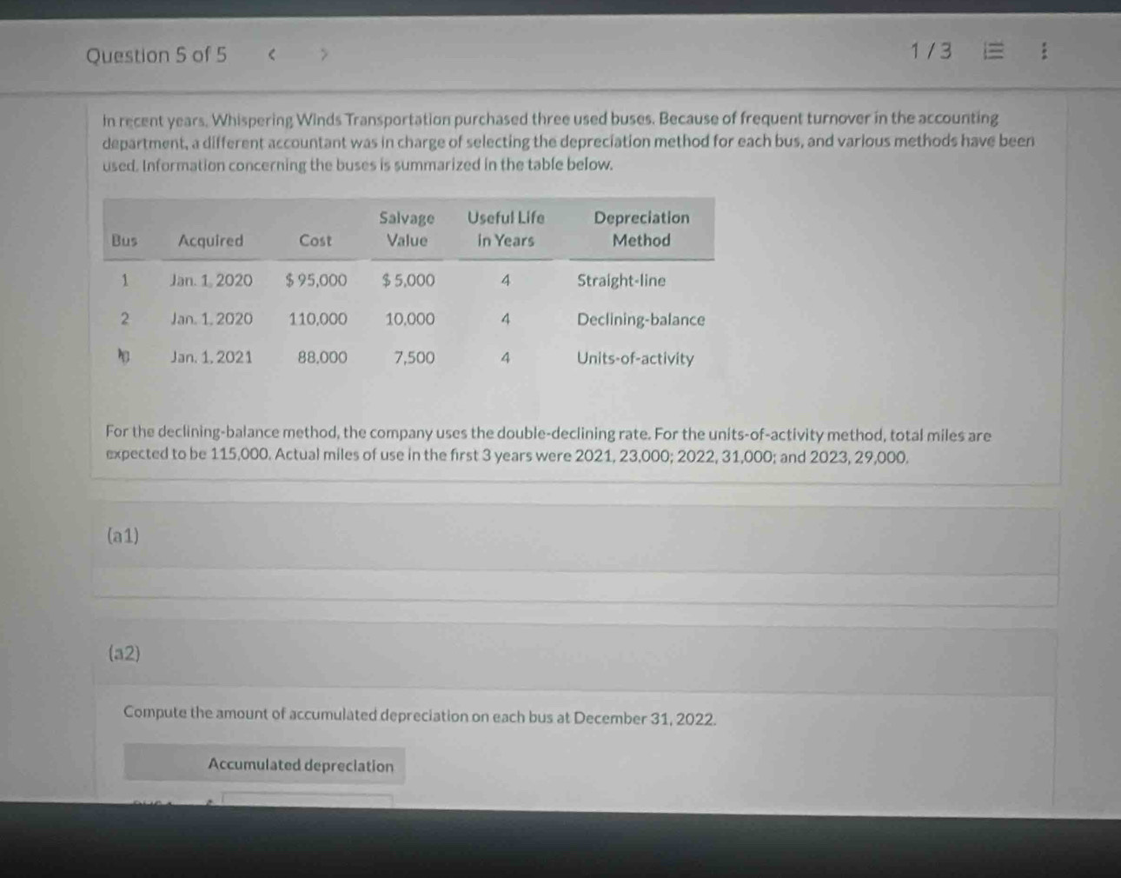Click the 88,000 cost cell

322,357
